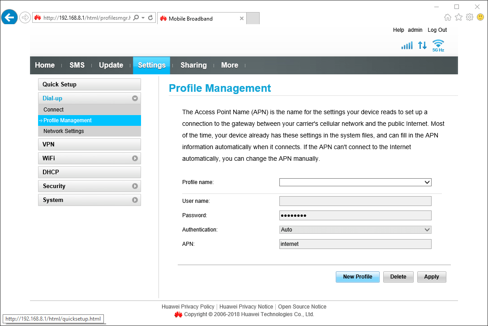This screenshot has width=488, height=326.
Task: Click the browser refresh icon
Action: (150, 18)
